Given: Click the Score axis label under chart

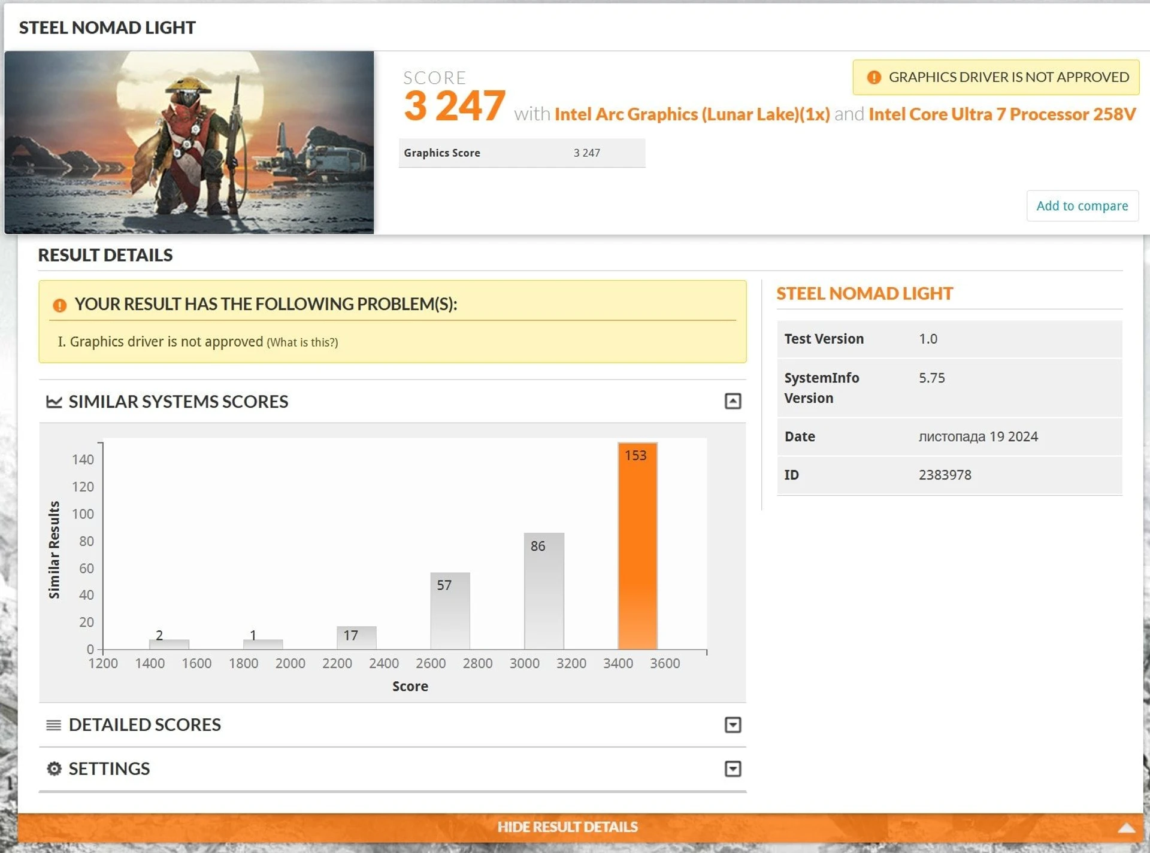Looking at the screenshot, I should pyautogui.click(x=410, y=687).
